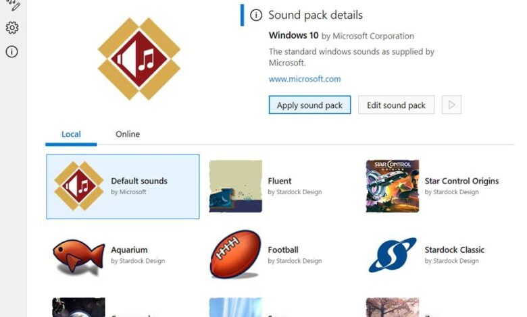
Task: Choose the Stardock Classic logo icon
Action: pos(392,256)
